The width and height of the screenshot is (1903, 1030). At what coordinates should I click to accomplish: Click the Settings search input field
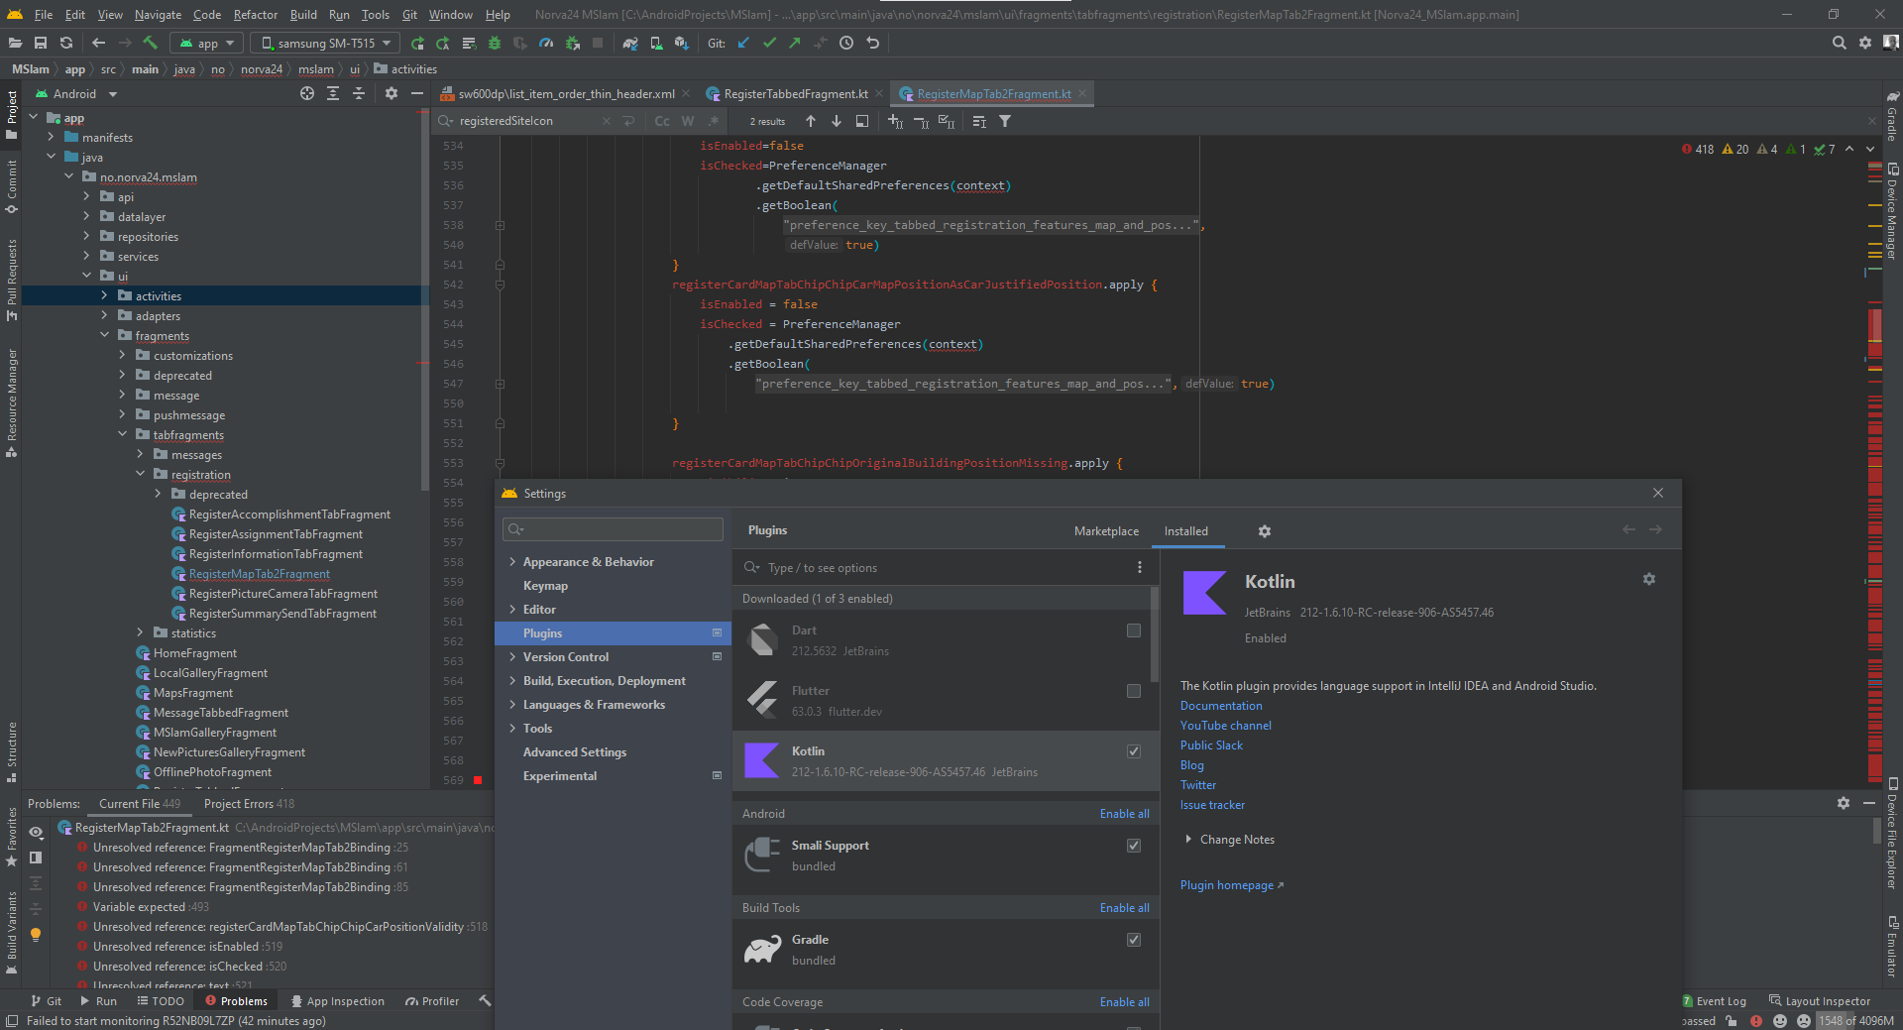615,529
